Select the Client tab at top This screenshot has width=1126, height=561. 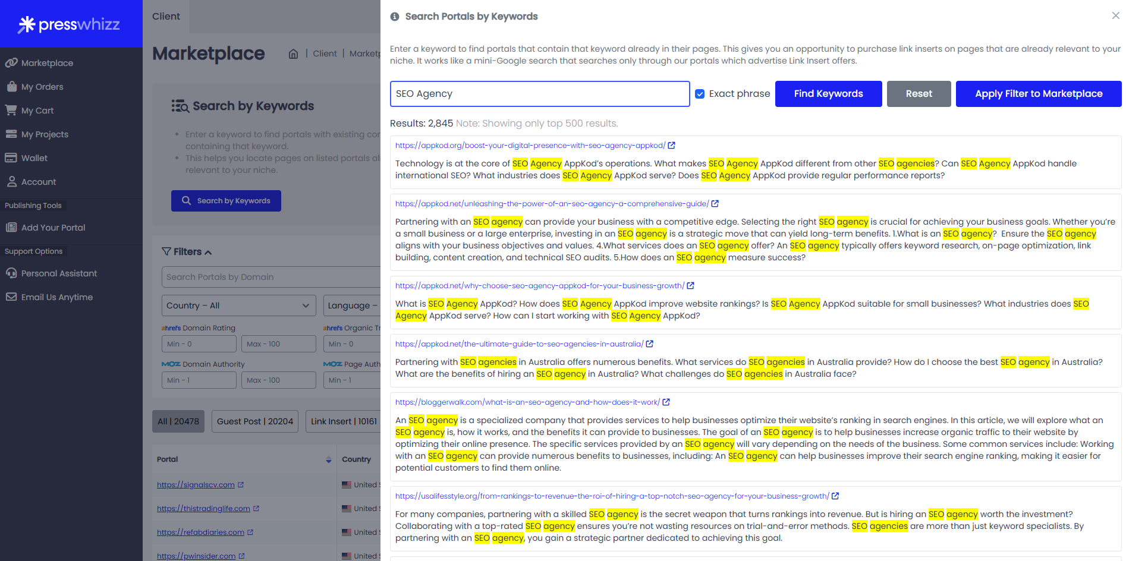(x=166, y=17)
